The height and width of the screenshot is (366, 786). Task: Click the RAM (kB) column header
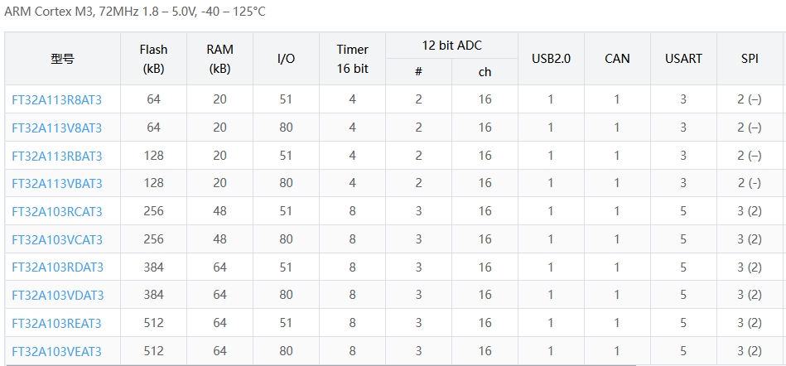pyautogui.click(x=219, y=59)
